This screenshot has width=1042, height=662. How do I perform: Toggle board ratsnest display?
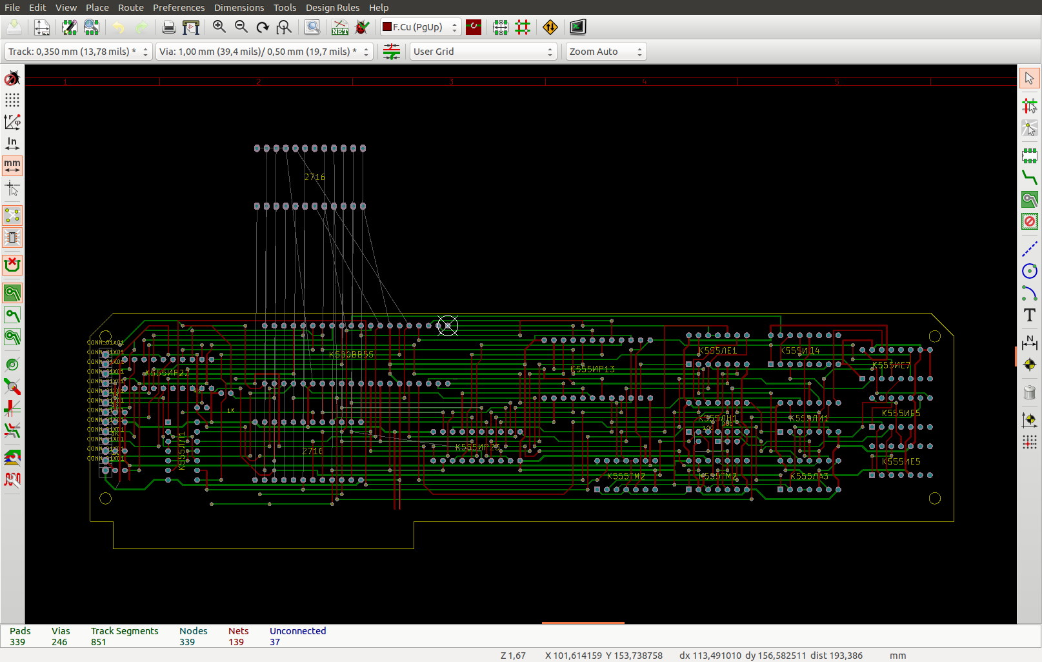[12, 215]
